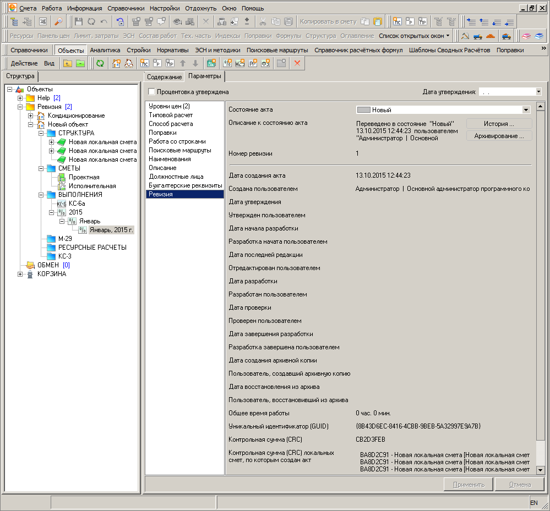Click the hammer and sickle labor resources icon
Image resolution: width=550 pixels, height=511 pixels.
(x=465, y=36)
